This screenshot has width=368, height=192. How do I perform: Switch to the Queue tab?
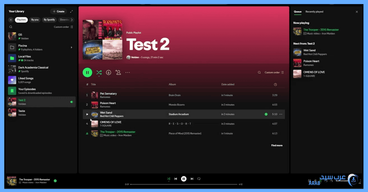point(297,12)
